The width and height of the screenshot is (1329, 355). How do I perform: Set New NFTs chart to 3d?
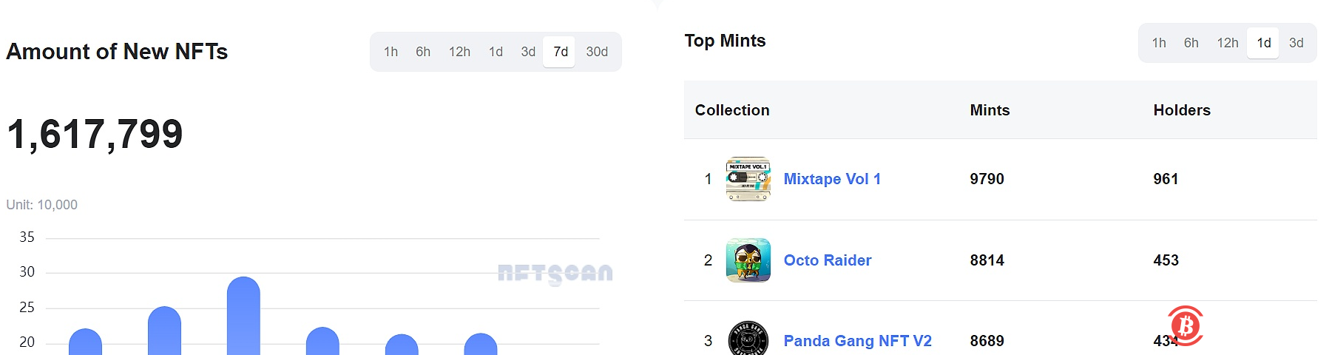pos(528,52)
